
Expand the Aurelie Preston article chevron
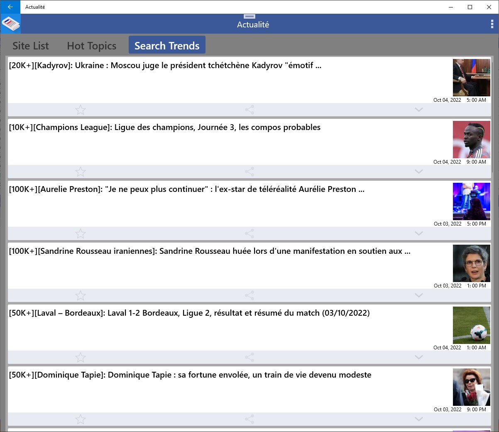(419, 233)
